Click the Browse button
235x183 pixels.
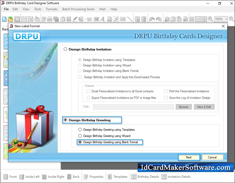(x=184, y=107)
